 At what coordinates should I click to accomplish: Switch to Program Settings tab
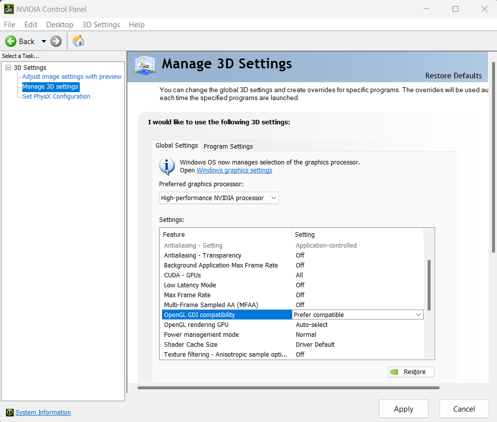[228, 147]
